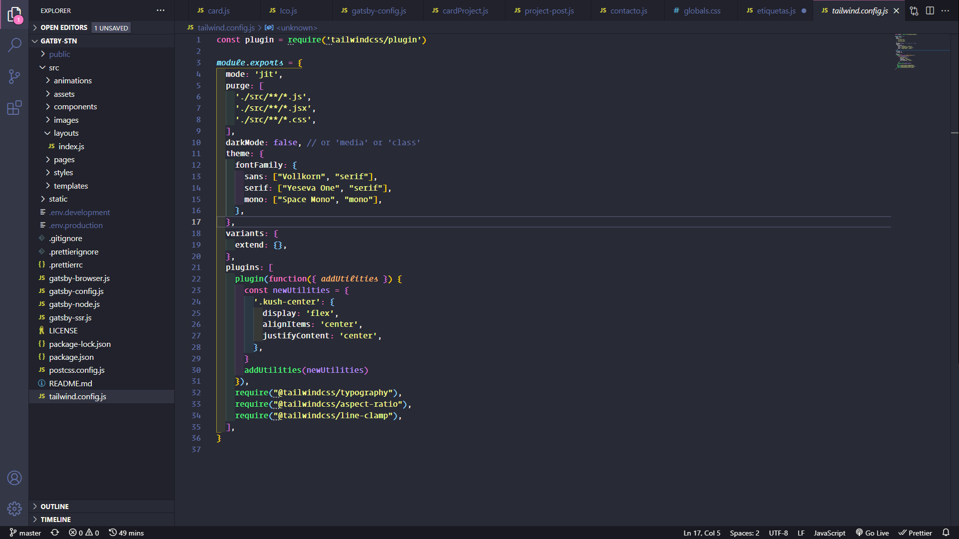Switch to the card.js tab

(224, 10)
